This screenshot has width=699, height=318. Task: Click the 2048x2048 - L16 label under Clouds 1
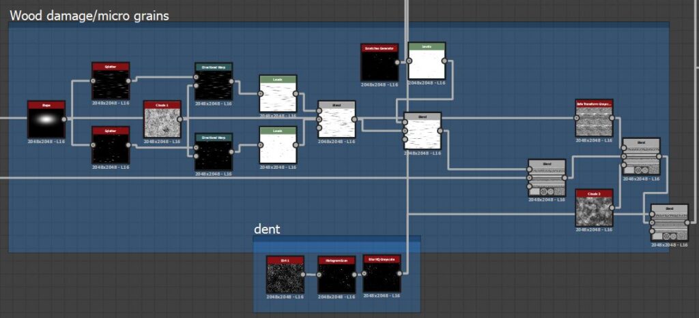[162, 142]
